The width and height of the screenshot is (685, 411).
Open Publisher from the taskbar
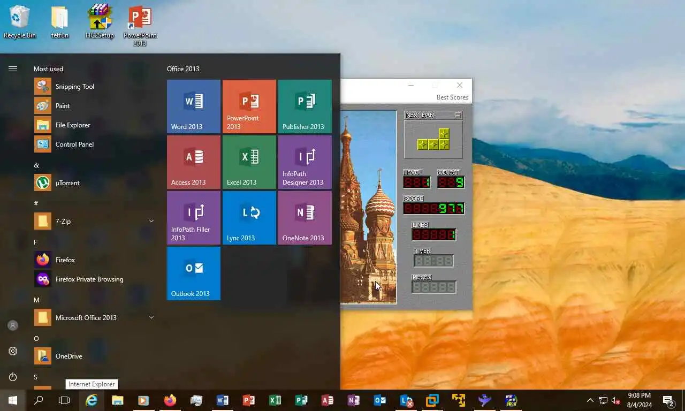301,400
